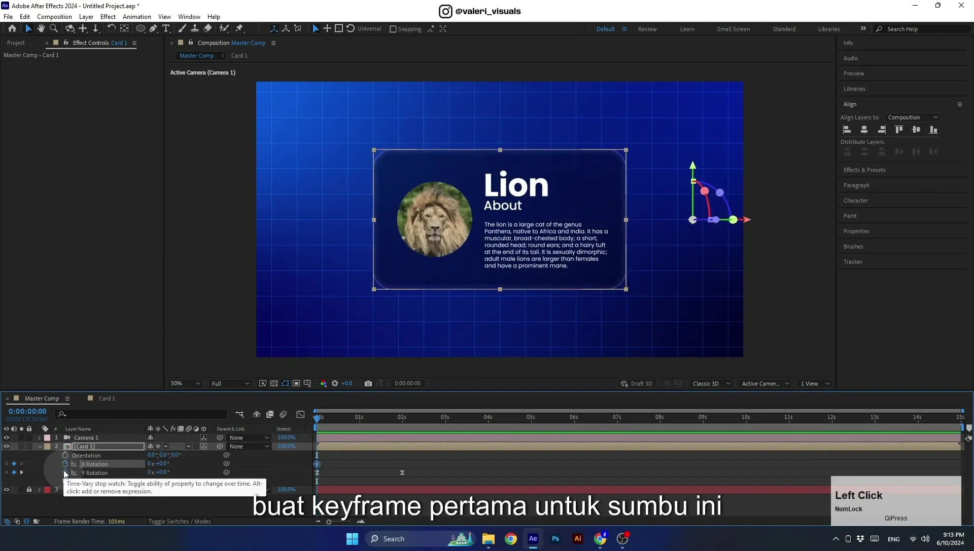Screen dimensions: 974x551
Task: Toggle X Rotation stopwatch
Action: [65, 464]
